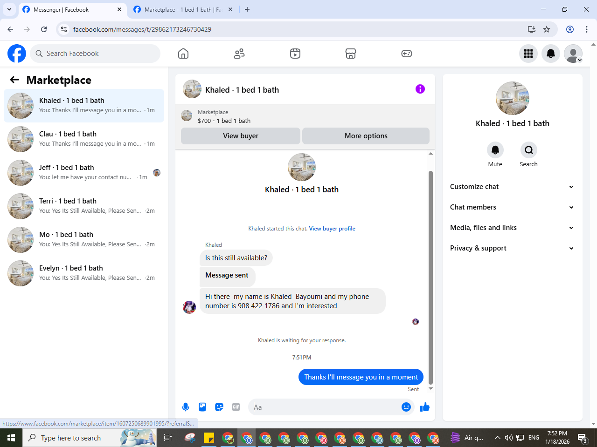Open the Facebook logo home link

pyautogui.click(x=17, y=54)
